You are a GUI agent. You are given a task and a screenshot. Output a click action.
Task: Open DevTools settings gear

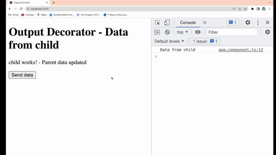[x=248, y=22]
